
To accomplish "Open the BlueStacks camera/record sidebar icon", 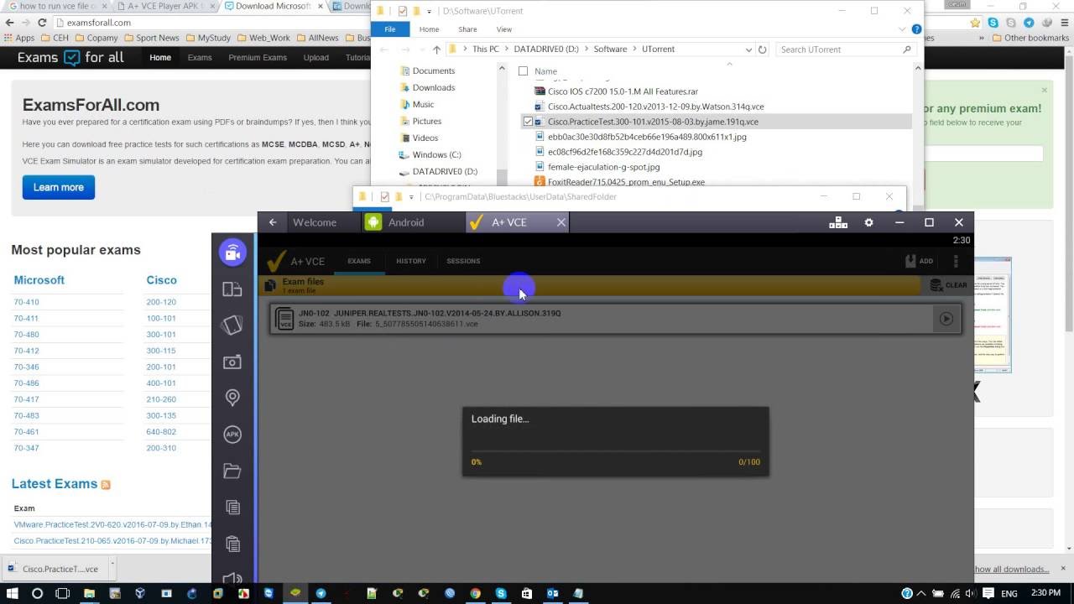I will tap(232, 253).
